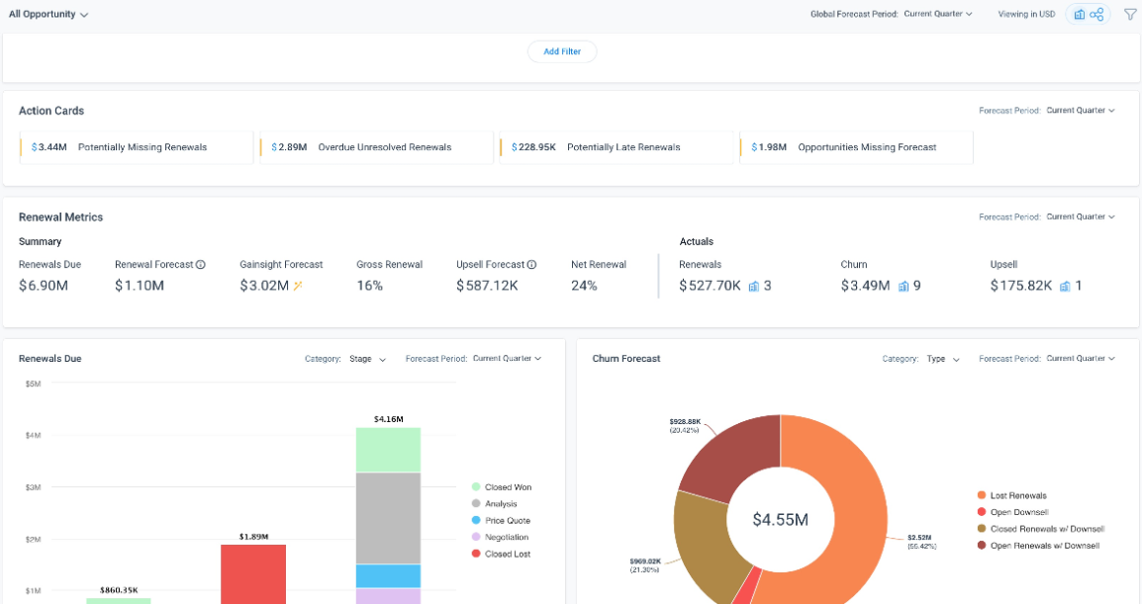Open Renewals Due Forecast Period dropdown
This screenshot has height=604, width=1142.
tap(508, 359)
